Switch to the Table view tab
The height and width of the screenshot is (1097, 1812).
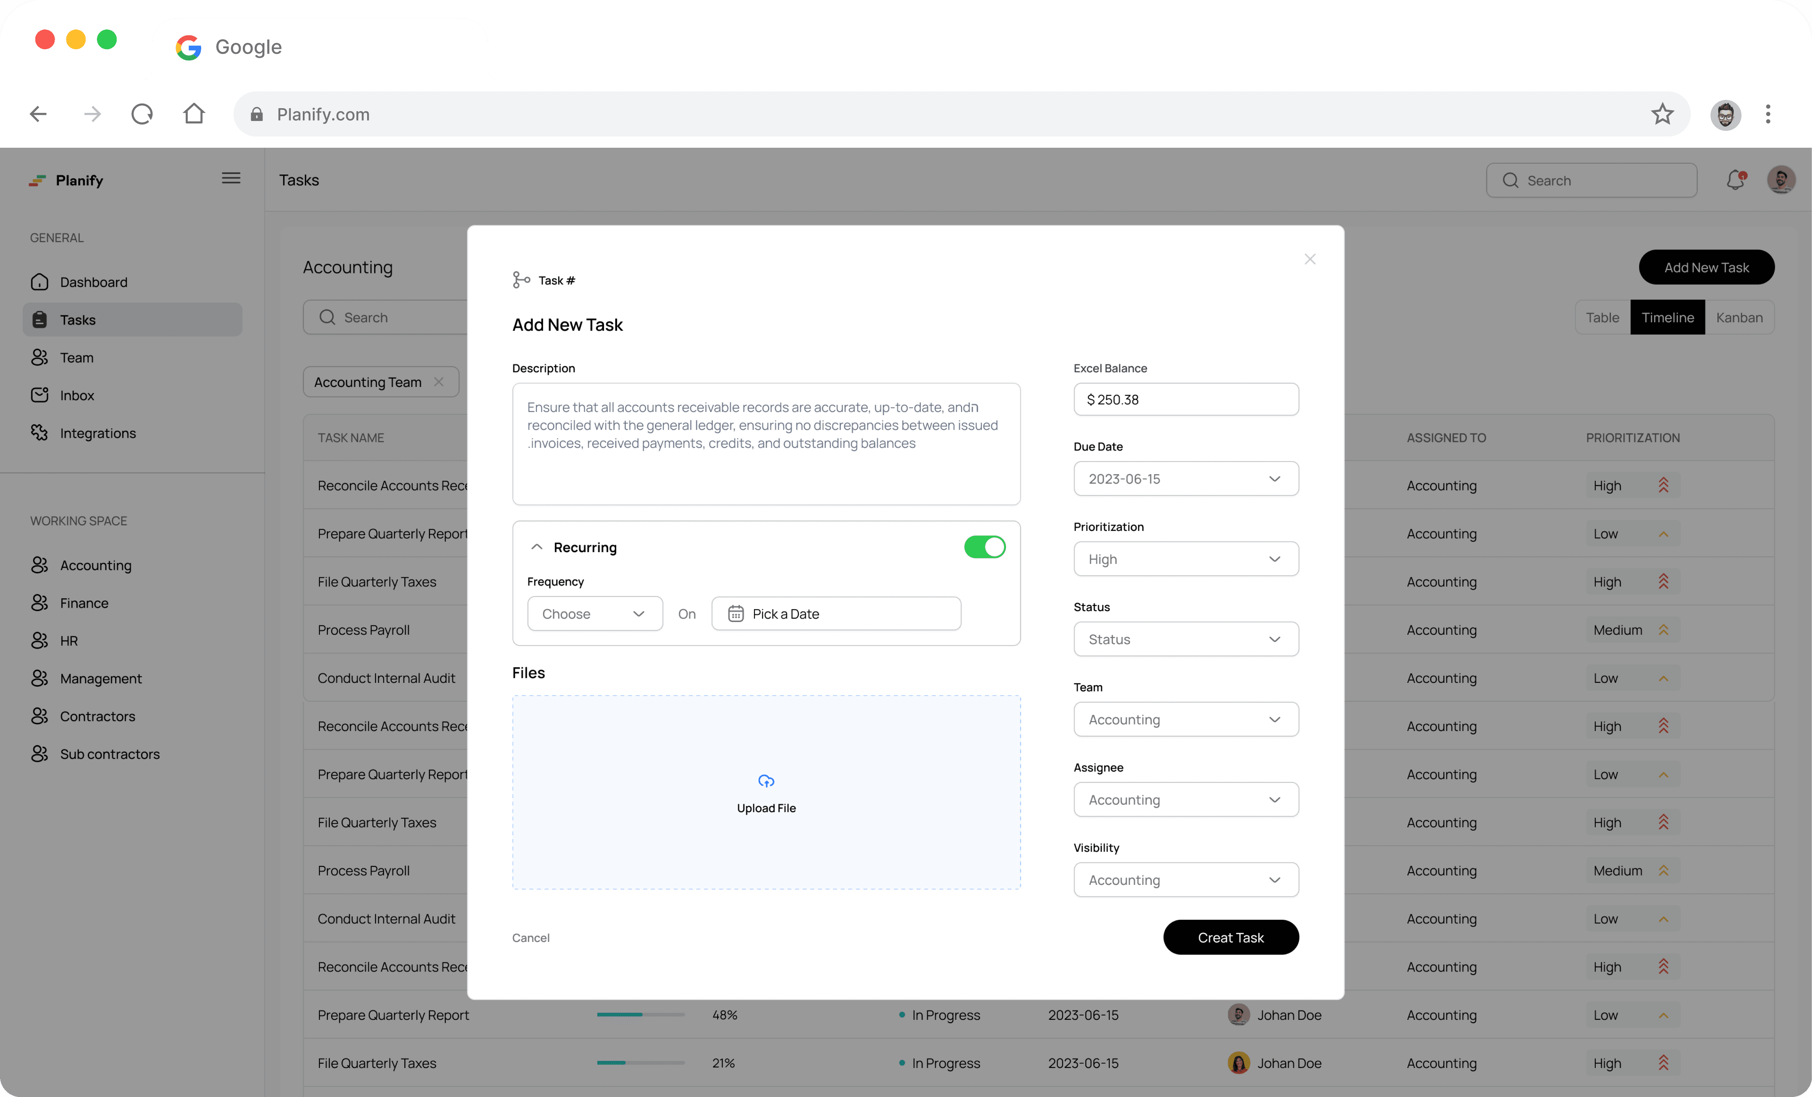pos(1601,317)
